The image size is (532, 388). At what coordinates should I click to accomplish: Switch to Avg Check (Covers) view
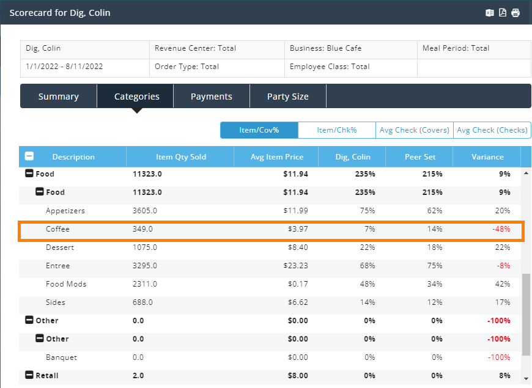[415, 130]
